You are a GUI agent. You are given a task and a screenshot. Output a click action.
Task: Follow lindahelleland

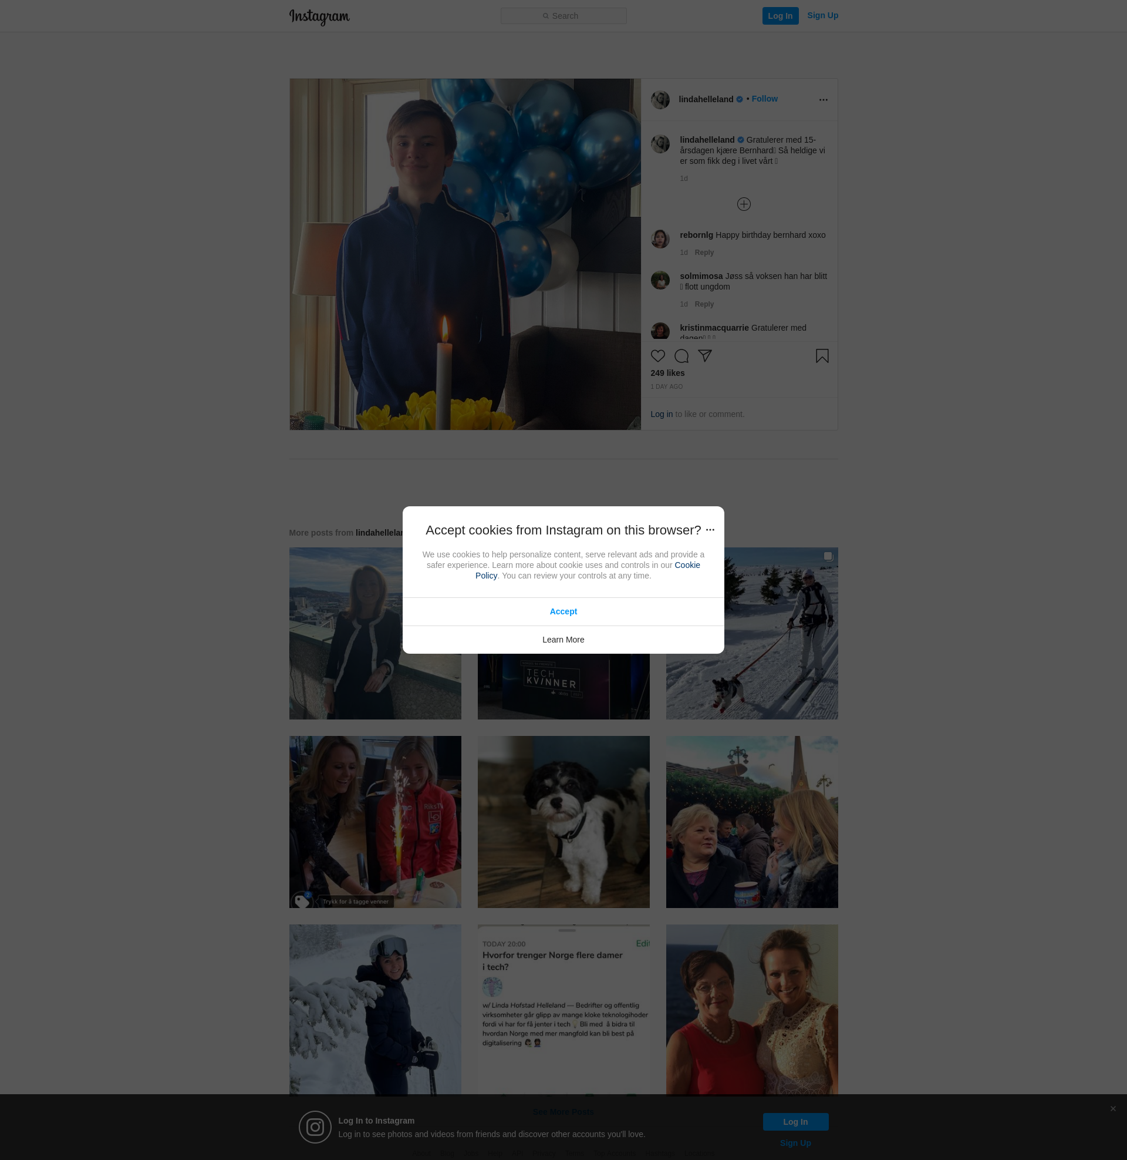click(764, 99)
